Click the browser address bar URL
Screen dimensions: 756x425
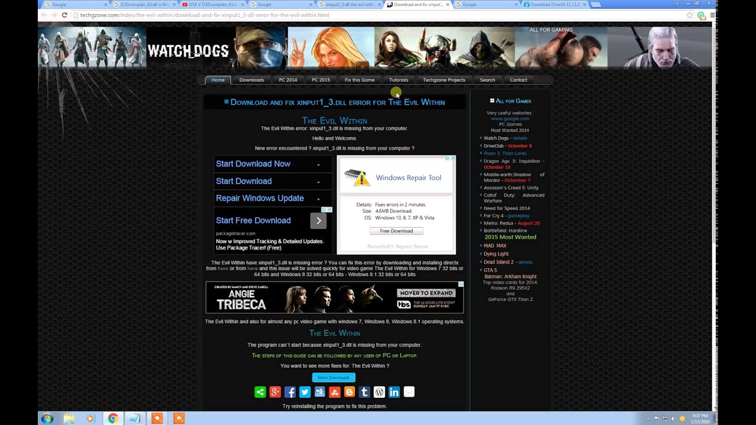click(205, 15)
